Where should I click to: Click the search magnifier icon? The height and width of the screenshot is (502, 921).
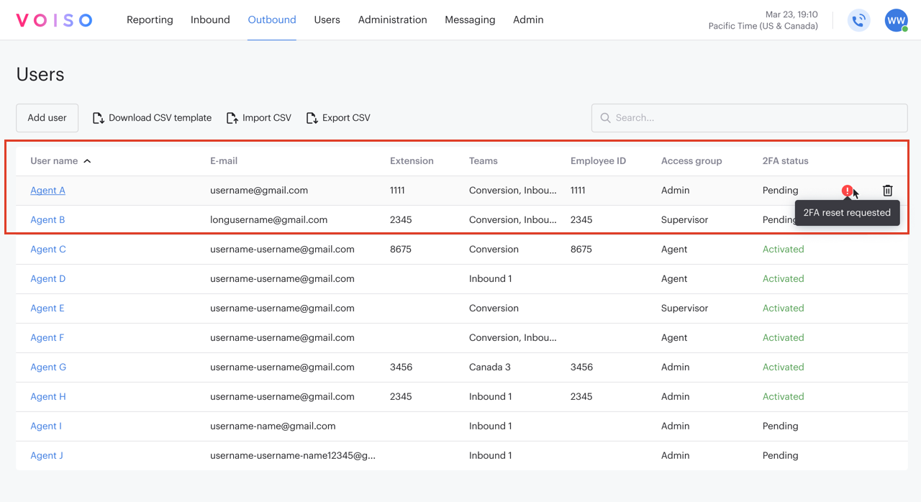[605, 118]
